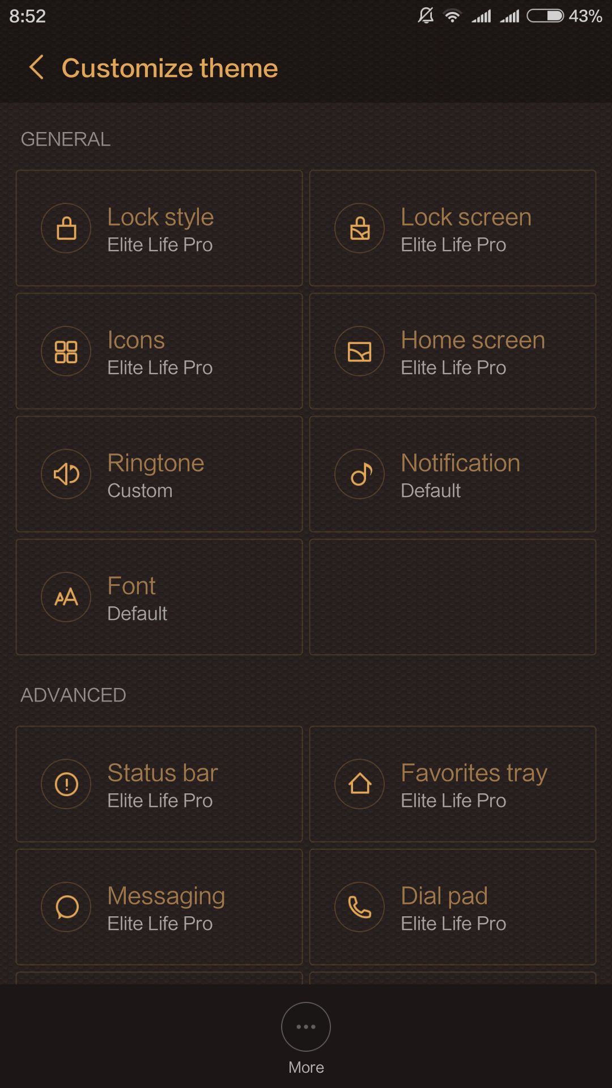Image resolution: width=612 pixels, height=1088 pixels.
Task: Tap the Customize theme title
Action: (x=169, y=68)
